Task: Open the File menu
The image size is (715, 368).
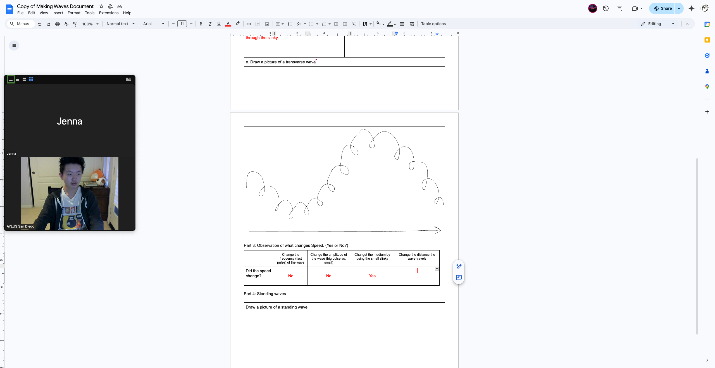Action: (x=20, y=13)
